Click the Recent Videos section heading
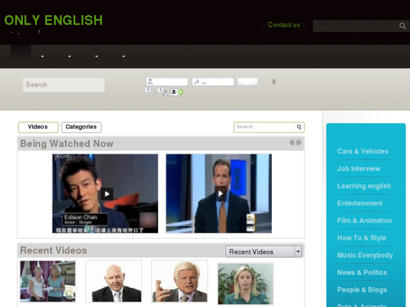410x307 pixels. 54,250
